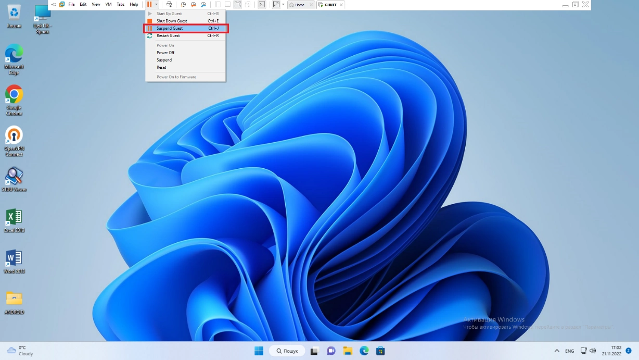Expand the power options dropdown arrow
639x360 pixels.
156,5
